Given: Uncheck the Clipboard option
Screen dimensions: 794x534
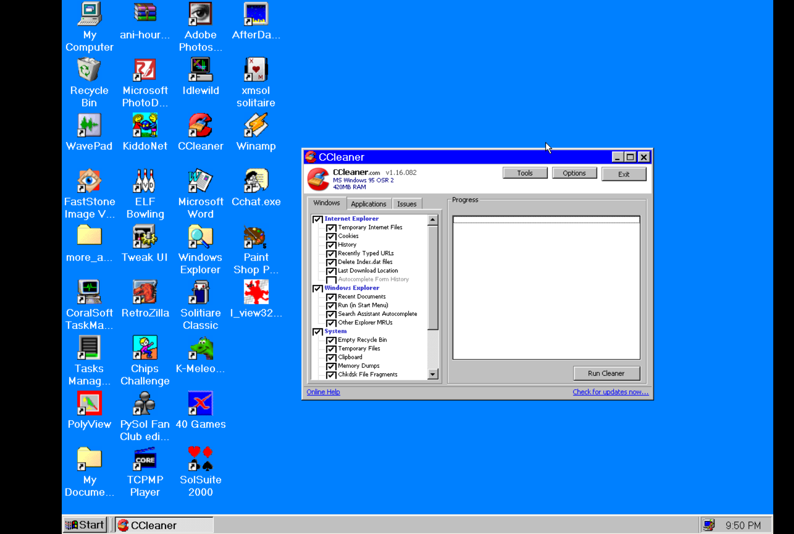Looking at the screenshot, I should [331, 357].
